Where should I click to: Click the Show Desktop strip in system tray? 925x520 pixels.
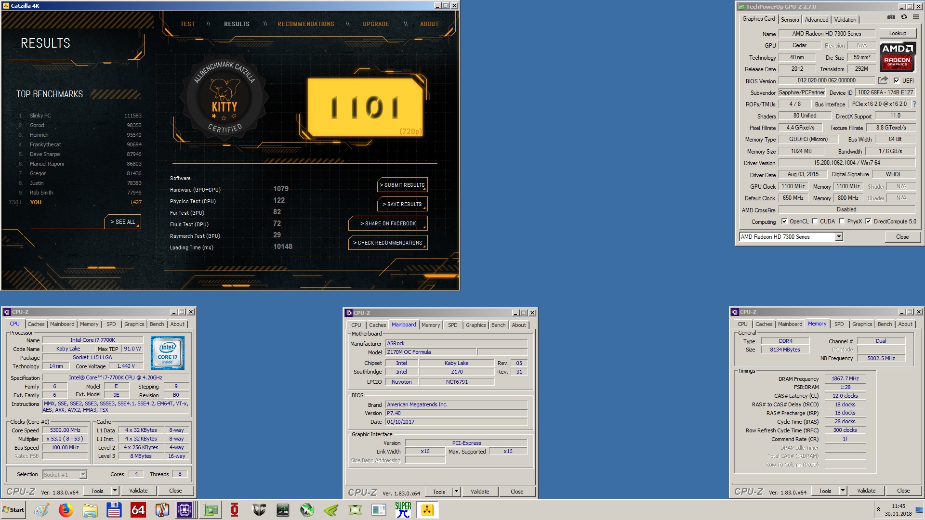[919, 510]
